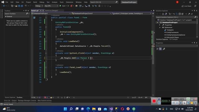The width and height of the screenshot is (199, 112).
Task: Click the Hot Reload flame icon
Action: (x=72, y=6)
